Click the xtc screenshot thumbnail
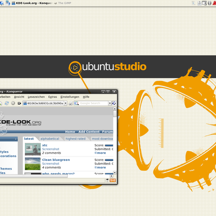216x216 pixels. tap(33, 149)
